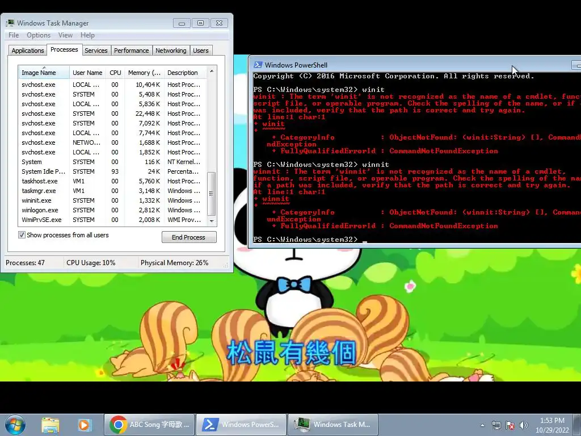Launch Windows Media Player taskbar icon
Screen dimensions: 581x436
point(84,425)
